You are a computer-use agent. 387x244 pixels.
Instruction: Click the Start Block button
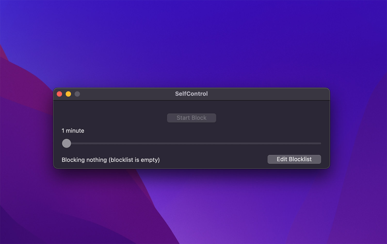(191, 118)
